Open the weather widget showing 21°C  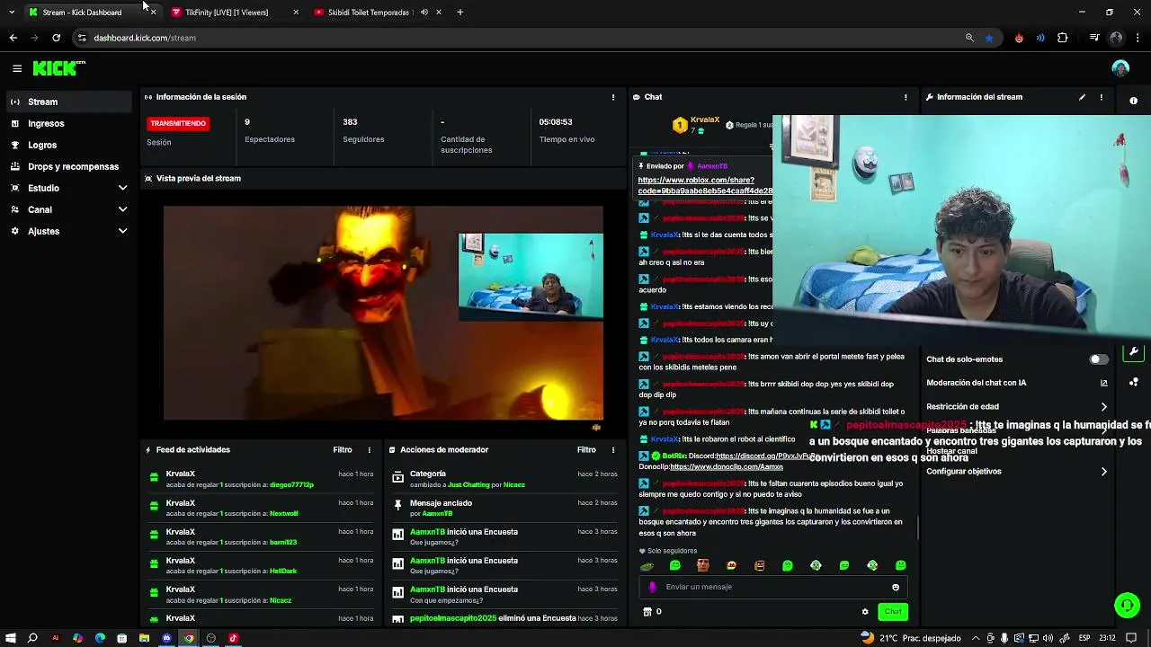pos(911,638)
